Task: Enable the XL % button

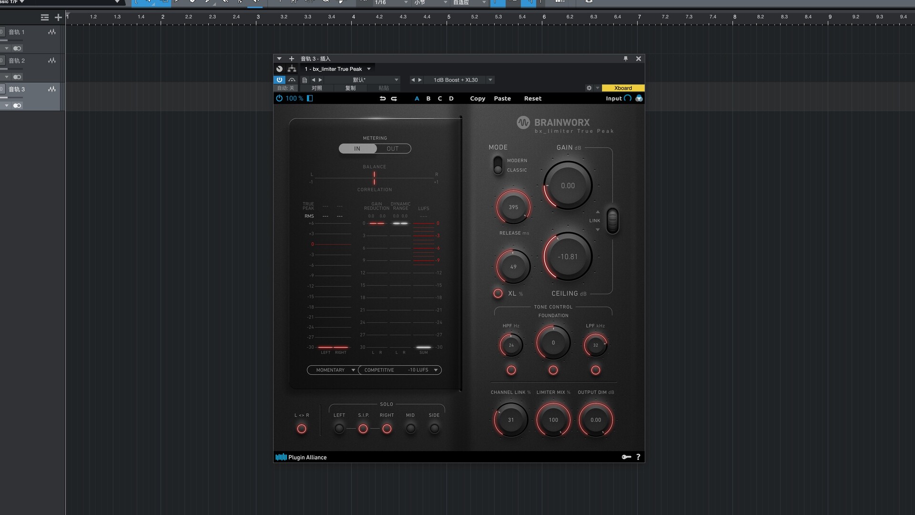Action: [x=498, y=293]
